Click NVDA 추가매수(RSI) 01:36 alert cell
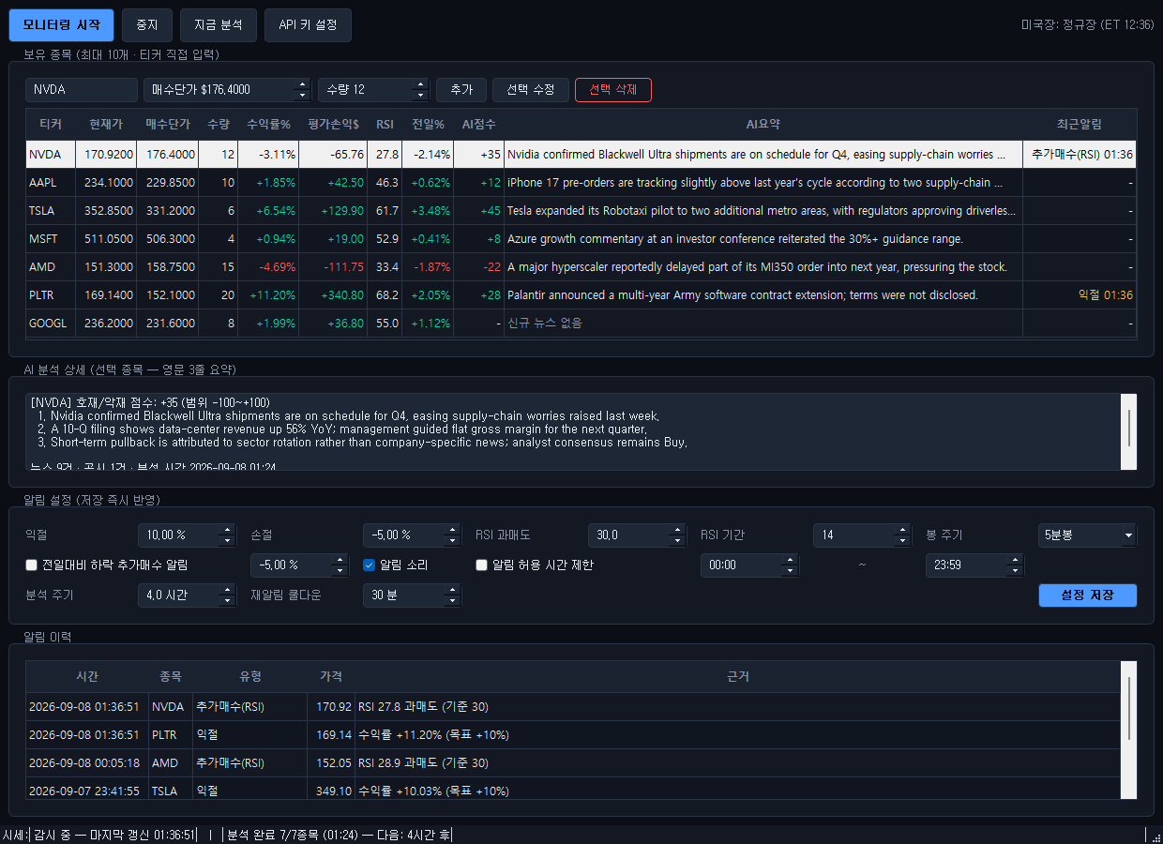 coord(1080,154)
